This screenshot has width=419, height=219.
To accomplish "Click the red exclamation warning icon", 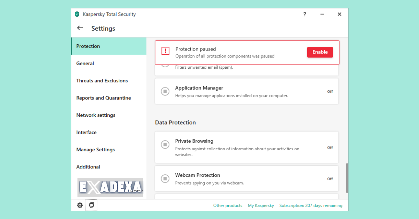I will 165,51.
